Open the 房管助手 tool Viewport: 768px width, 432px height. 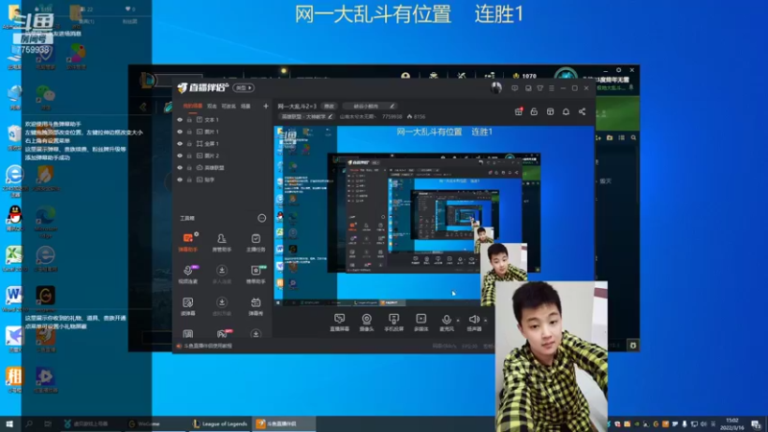coord(222,242)
